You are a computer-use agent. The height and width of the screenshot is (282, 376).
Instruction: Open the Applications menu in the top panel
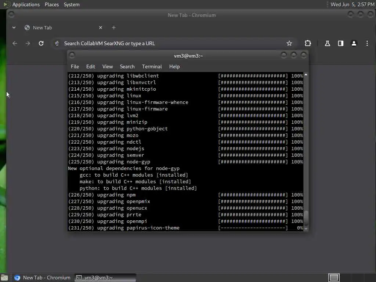tap(26, 4)
